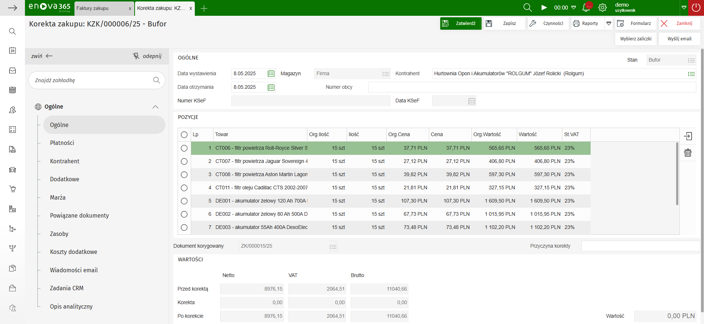The height and width of the screenshot is (324, 704).
Task: Open the settings gear icon
Action: tap(602, 7)
